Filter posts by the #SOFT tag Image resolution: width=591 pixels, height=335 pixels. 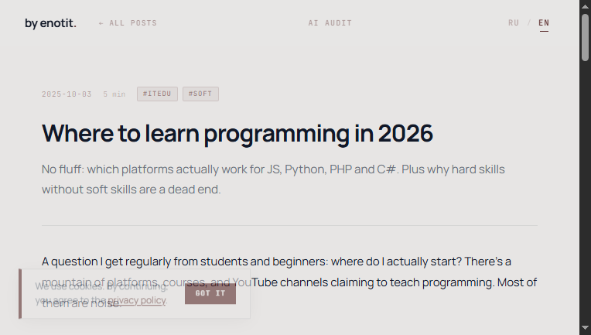click(x=200, y=94)
